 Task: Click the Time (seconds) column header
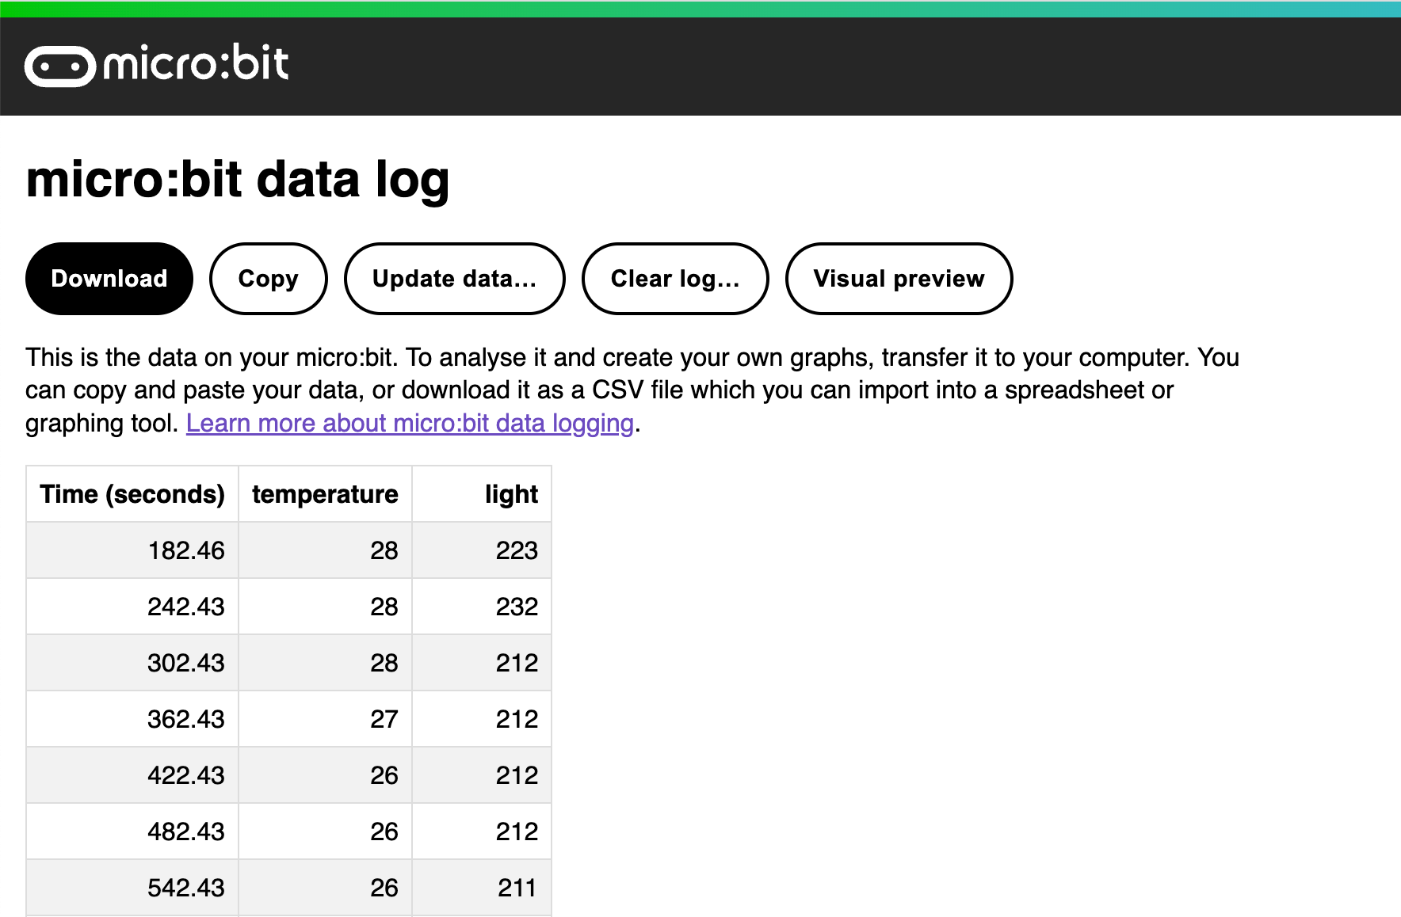click(x=132, y=494)
